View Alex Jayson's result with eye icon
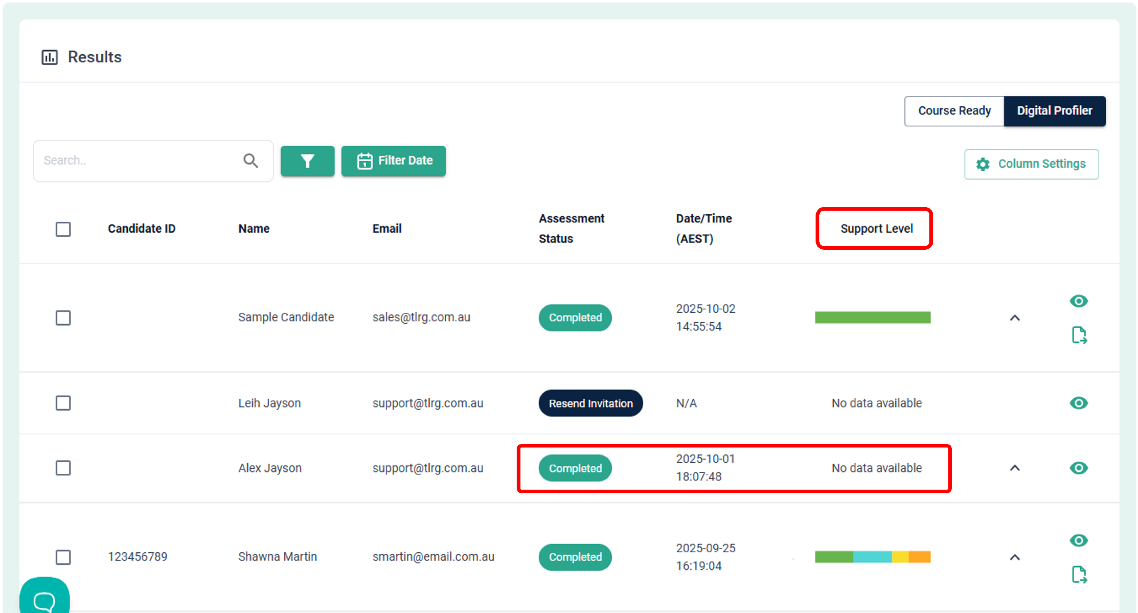1138x613 pixels. coord(1078,468)
